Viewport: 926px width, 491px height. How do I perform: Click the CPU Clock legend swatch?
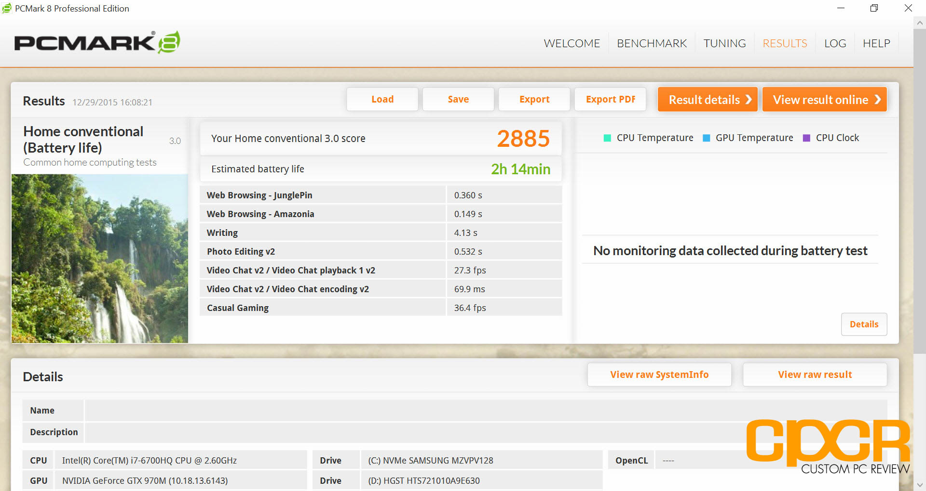click(806, 138)
